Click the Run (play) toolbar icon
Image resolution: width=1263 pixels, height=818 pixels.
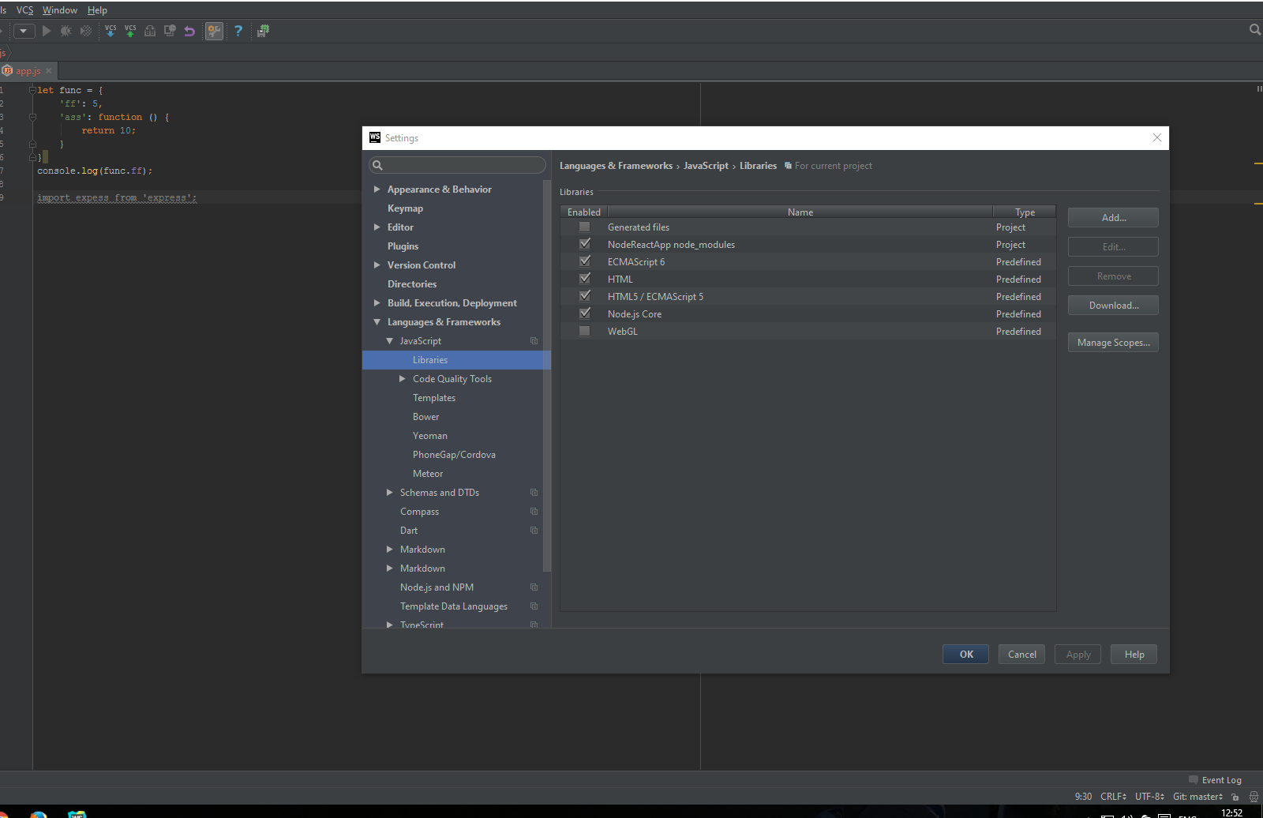point(47,31)
